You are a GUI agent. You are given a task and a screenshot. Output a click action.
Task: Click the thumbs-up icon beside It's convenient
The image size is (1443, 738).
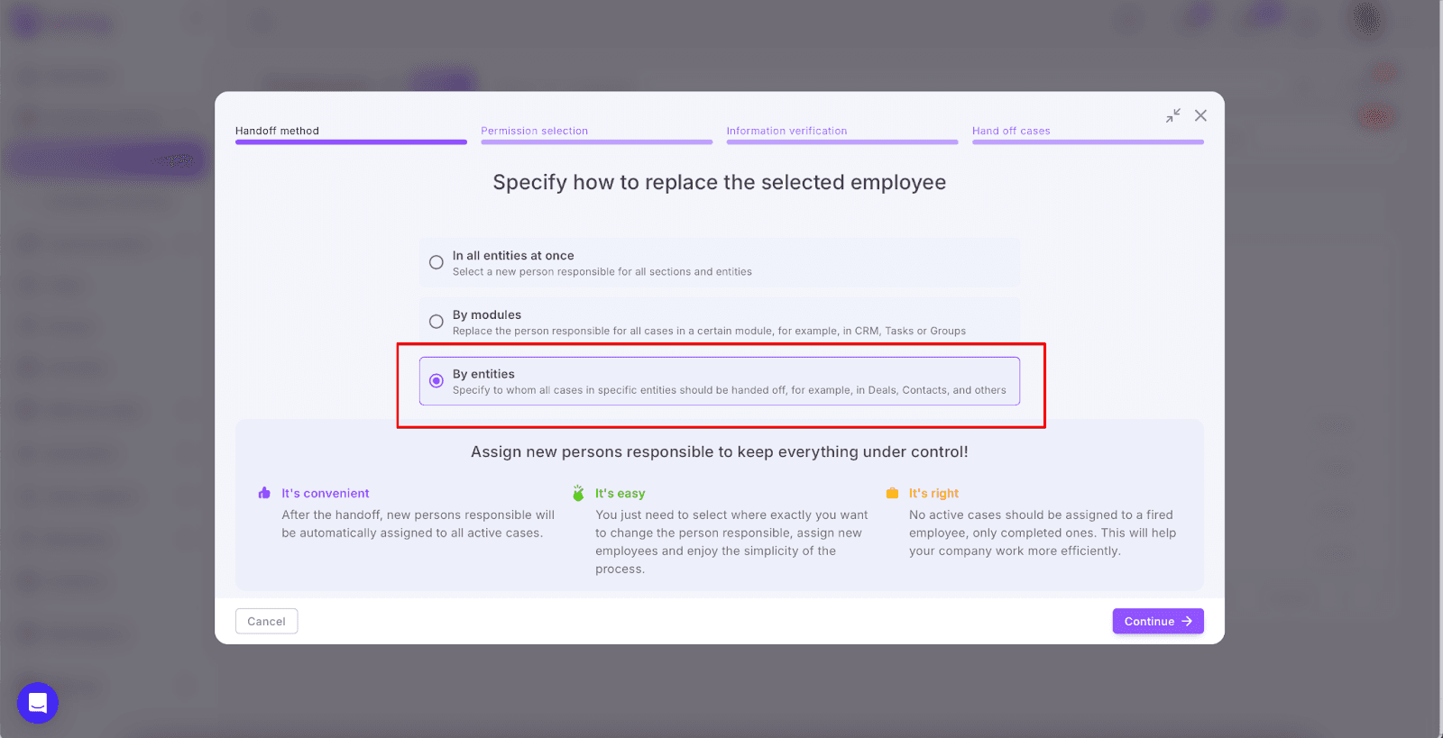point(264,493)
